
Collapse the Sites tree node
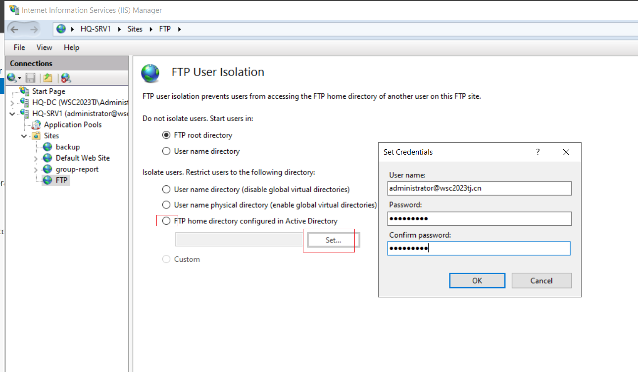[x=24, y=136]
